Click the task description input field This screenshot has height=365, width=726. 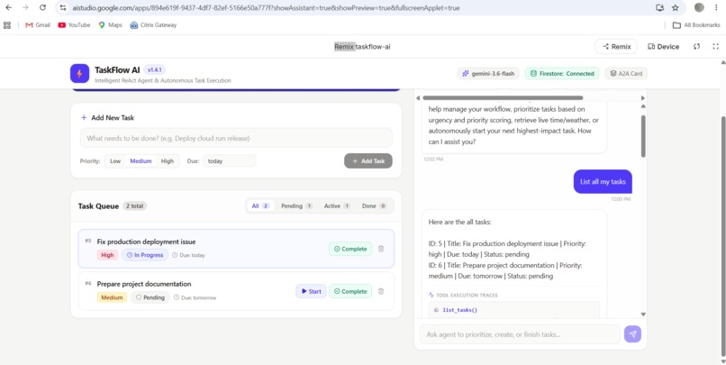pyautogui.click(x=236, y=138)
